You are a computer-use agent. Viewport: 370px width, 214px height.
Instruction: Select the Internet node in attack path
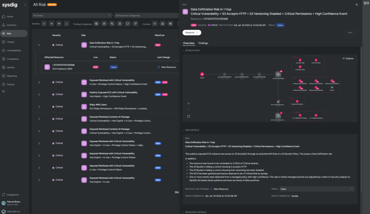(202, 74)
